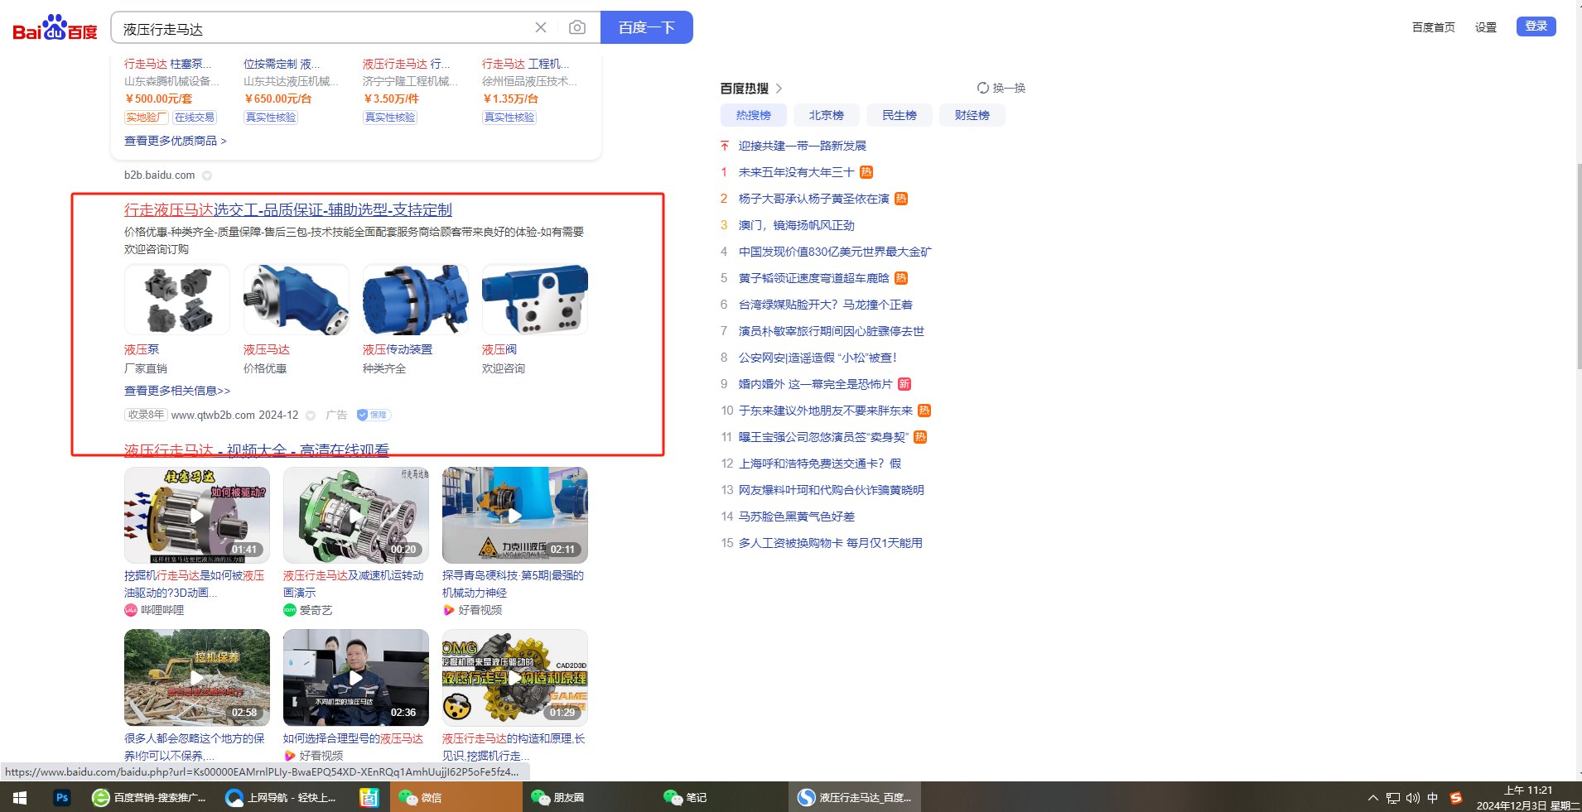Viewport: 1582px width, 812px height.
Task: Play the 00:20 减速机 animation video
Action: [x=356, y=515]
